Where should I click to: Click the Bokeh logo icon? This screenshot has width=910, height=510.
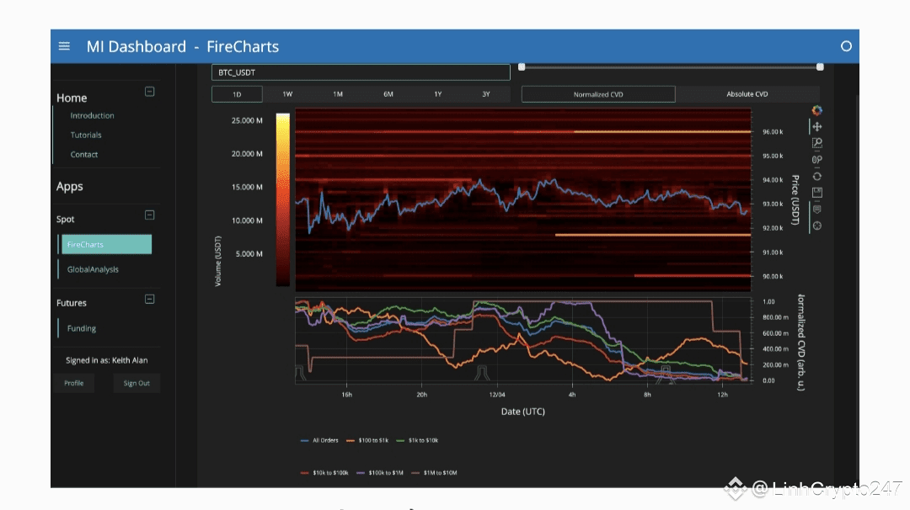click(816, 110)
